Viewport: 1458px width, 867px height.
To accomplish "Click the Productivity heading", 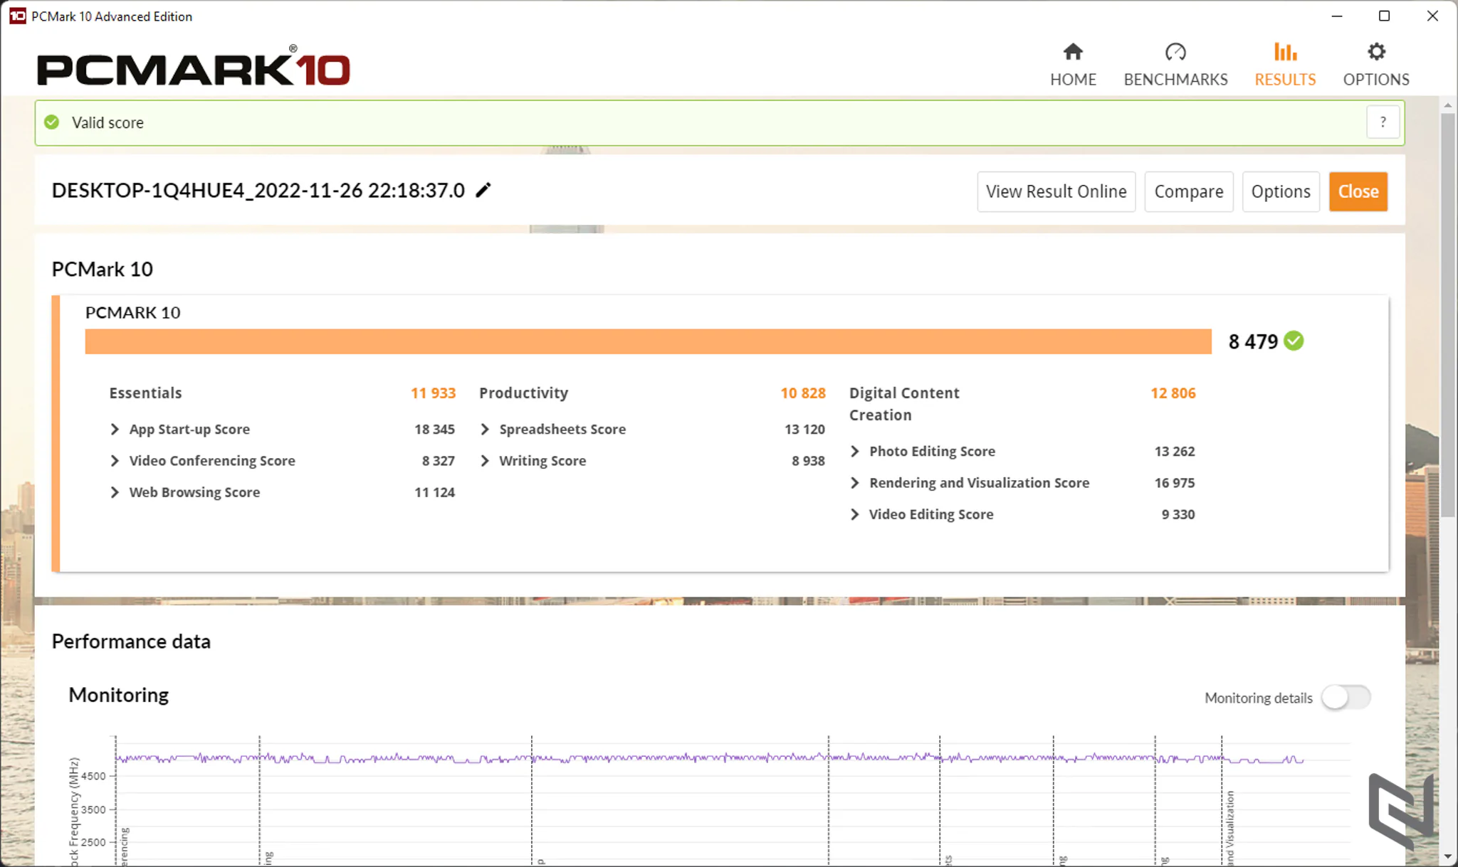I will [523, 393].
